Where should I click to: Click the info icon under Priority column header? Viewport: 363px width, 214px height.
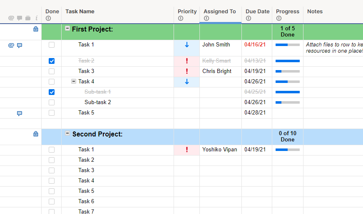point(181,18)
